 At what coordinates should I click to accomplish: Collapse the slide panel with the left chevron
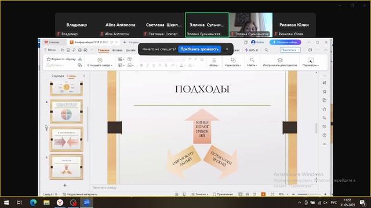[84, 76]
